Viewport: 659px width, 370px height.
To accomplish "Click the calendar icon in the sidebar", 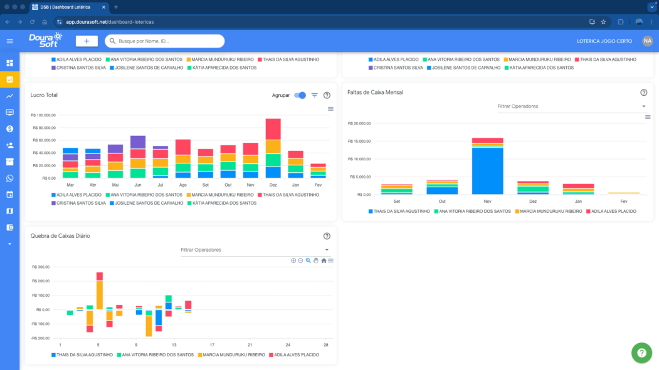I will point(9,195).
